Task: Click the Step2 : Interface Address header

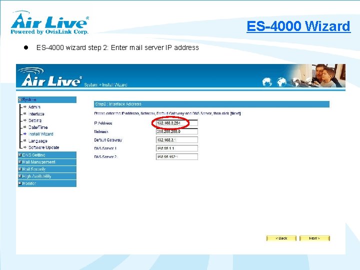Action: [x=211, y=104]
